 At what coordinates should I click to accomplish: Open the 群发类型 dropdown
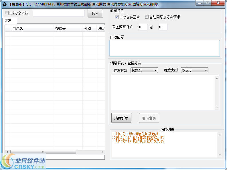click(194, 70)
